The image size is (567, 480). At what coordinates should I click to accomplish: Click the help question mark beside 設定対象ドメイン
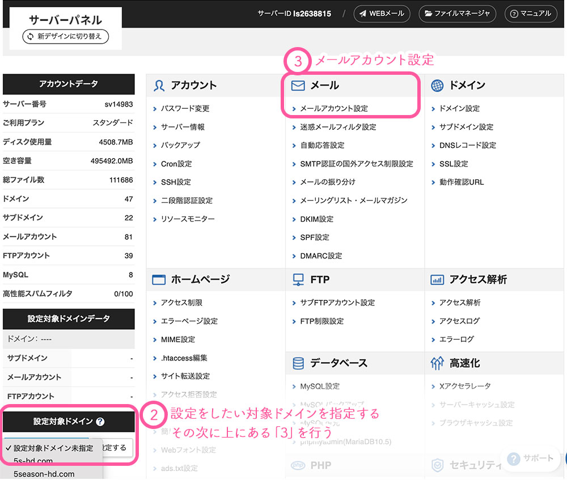click(100, 422)
